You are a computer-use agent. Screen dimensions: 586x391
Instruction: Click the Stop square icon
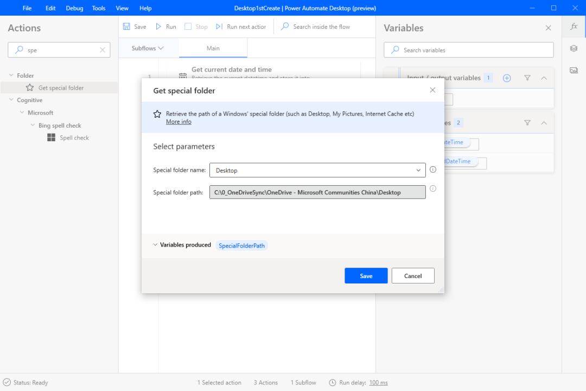pyautogui.click(x=188, y=27)
